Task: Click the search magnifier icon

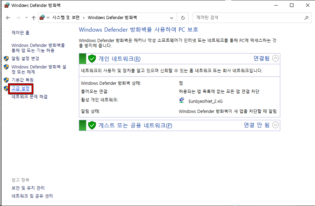Action: [306, 18]
